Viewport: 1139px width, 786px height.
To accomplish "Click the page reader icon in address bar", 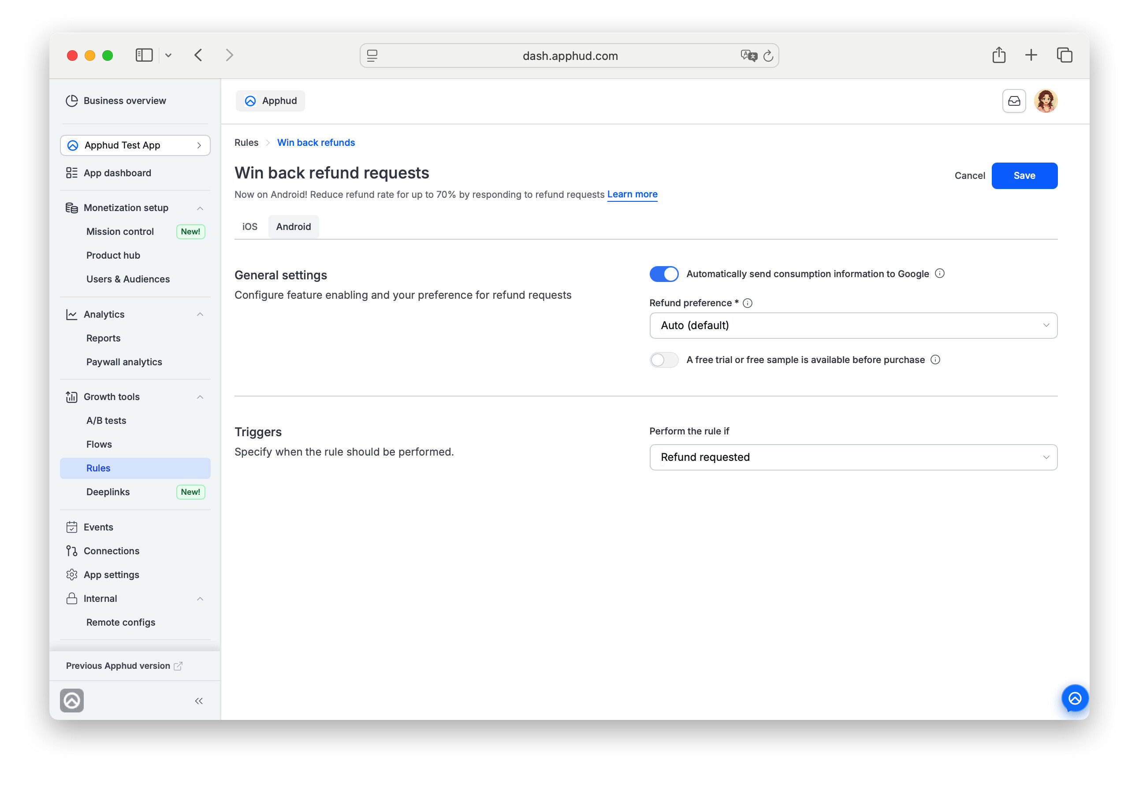I will [x=372, y=56].
